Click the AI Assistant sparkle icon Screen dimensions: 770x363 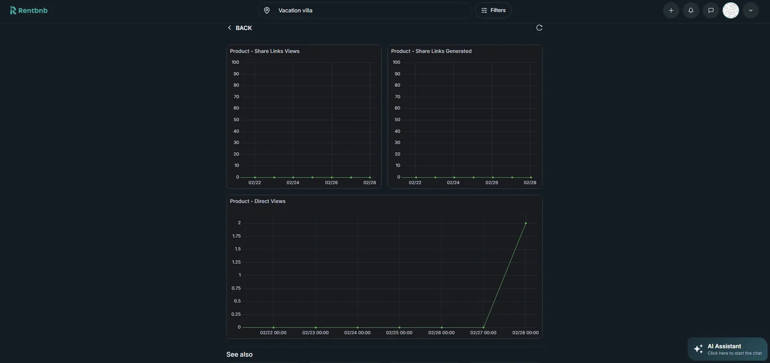point(697,348)
